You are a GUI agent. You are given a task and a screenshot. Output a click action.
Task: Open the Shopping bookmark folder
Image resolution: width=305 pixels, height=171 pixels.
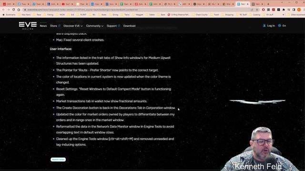(227, 15)
